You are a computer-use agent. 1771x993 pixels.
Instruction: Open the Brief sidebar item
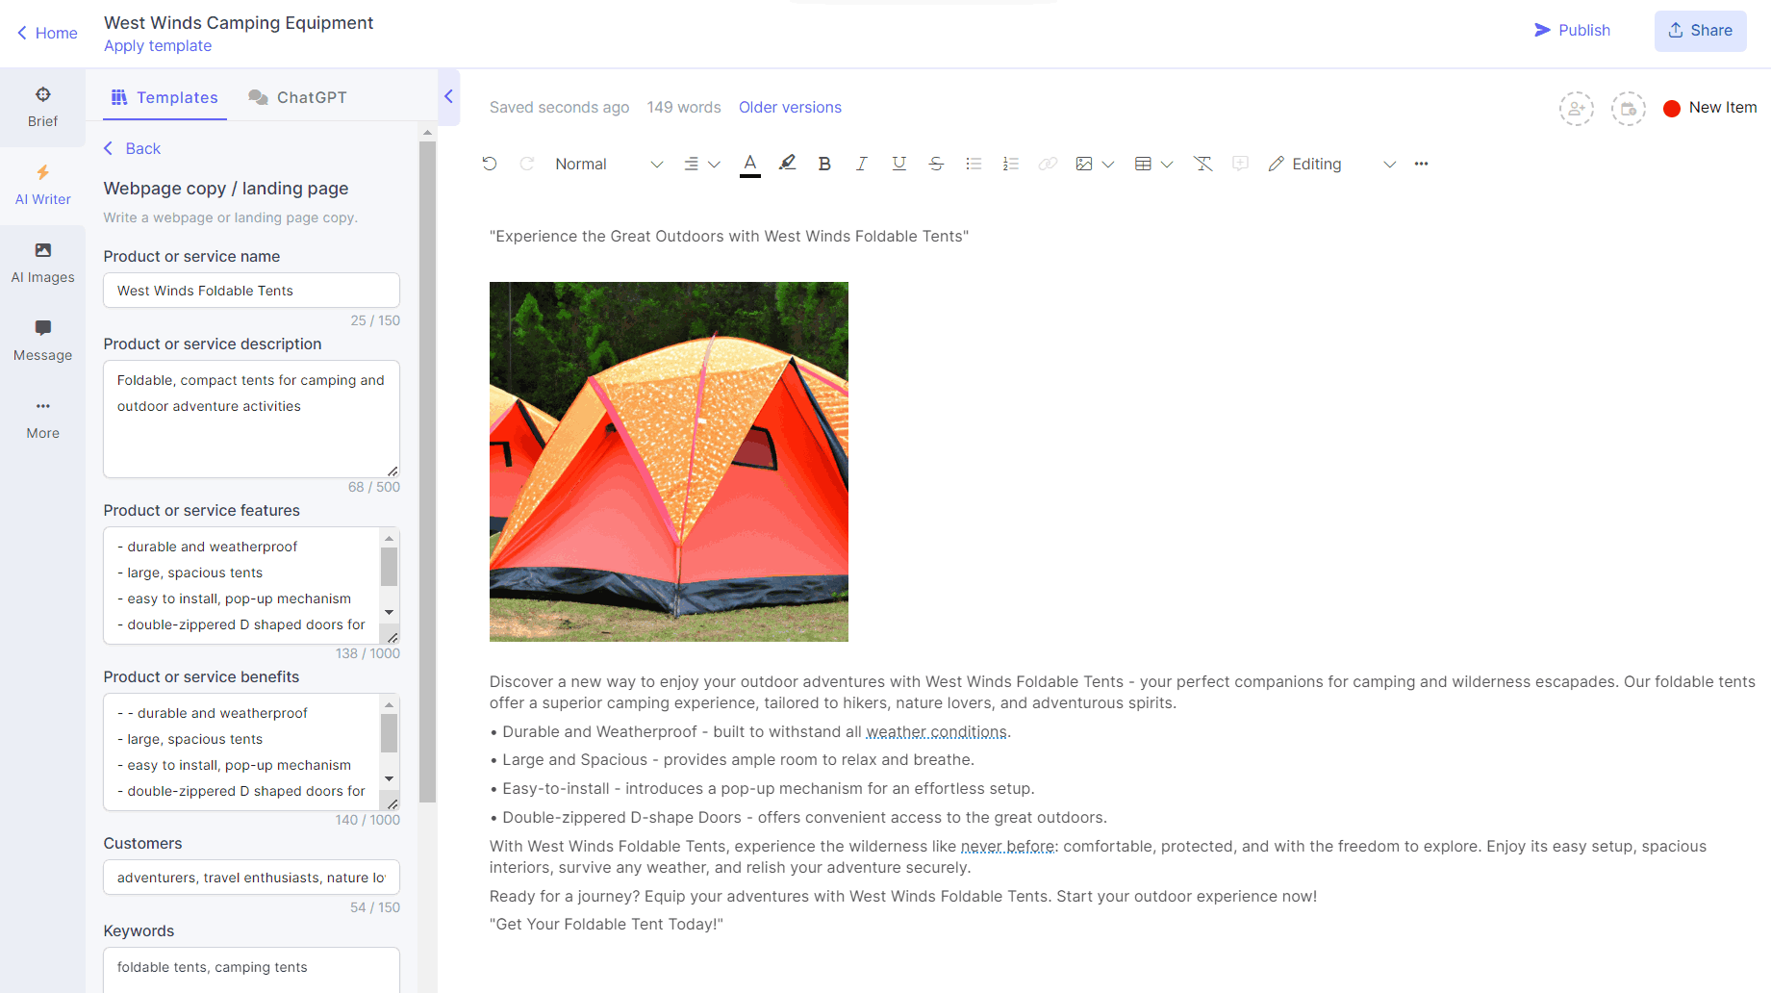point(42,107)
